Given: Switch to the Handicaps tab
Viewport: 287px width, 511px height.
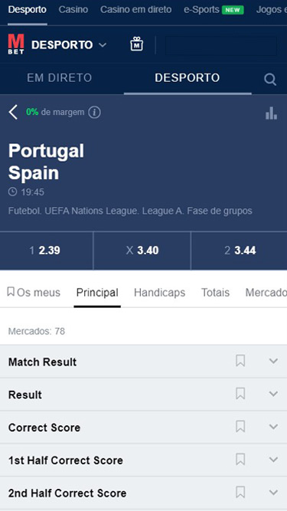Looking at the screenshot, I should 159,293.
